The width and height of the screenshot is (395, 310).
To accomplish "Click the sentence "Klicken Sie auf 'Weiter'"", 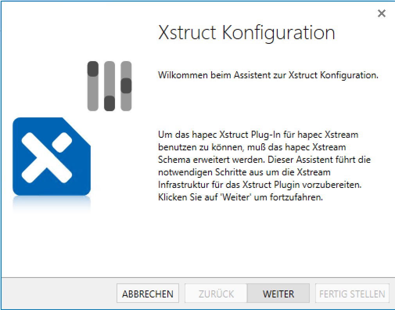I will tap(240, 197).
